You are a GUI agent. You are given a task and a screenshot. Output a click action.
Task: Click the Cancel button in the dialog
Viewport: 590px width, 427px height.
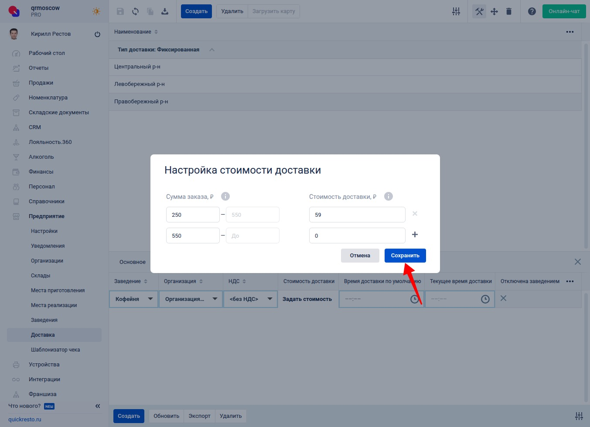360,256
